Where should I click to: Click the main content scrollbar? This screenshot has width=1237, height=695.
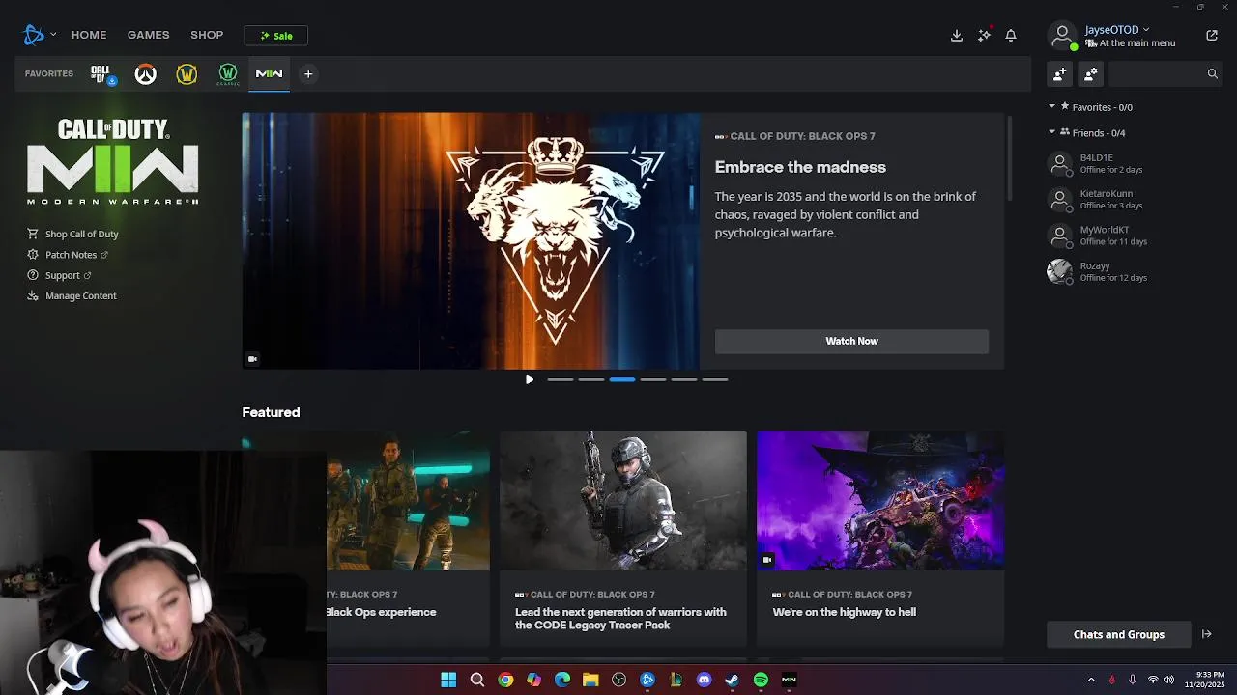pos(1010,158)
